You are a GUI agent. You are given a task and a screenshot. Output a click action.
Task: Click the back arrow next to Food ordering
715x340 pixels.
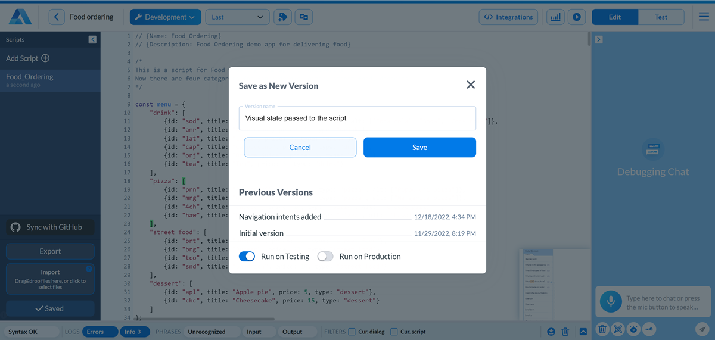tap(57, 17)
